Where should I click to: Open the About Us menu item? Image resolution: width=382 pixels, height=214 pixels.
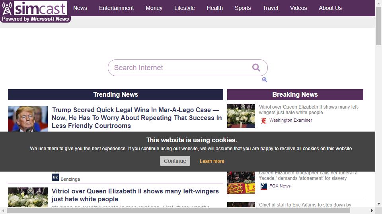pos(330,8)
